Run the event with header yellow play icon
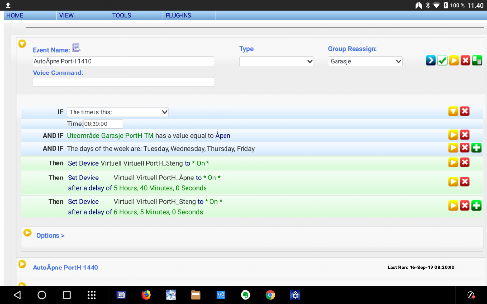Image resolution: width=487 pixels, height=304 pixels. click(x=454, y=61)
